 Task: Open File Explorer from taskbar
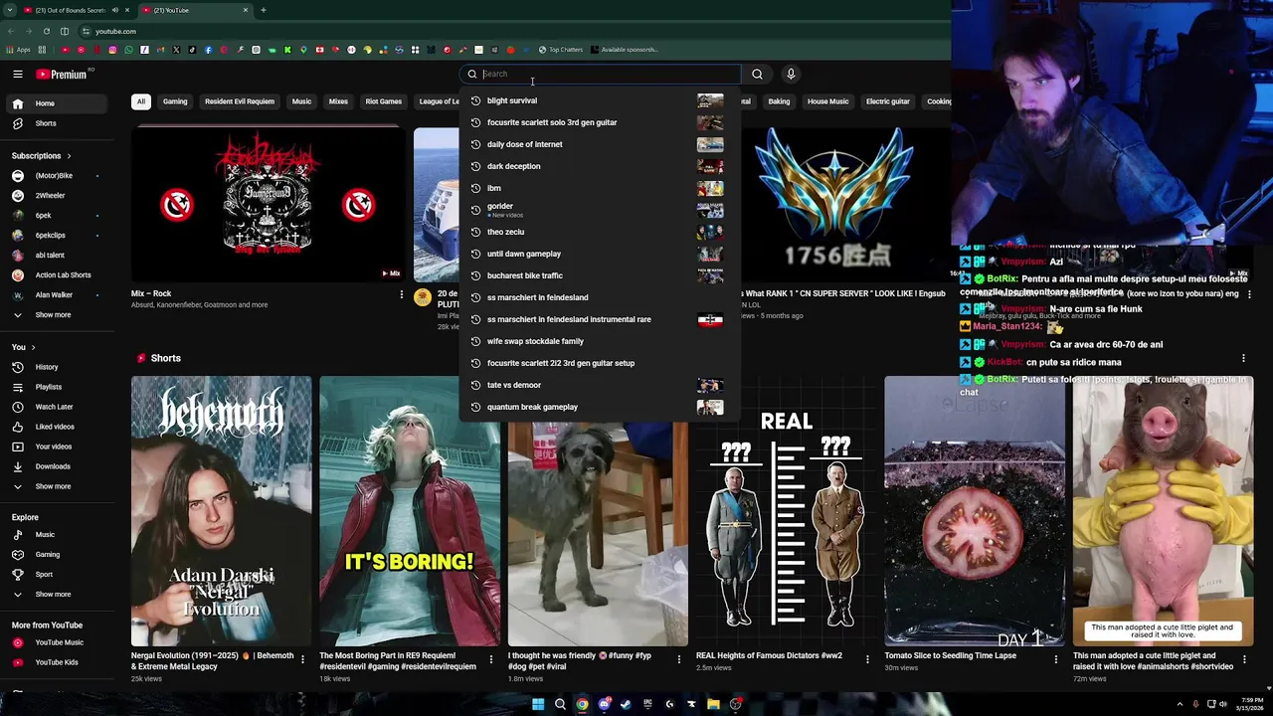[713, 704]
